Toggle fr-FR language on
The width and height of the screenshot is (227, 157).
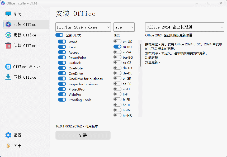(x=117, y=99)
